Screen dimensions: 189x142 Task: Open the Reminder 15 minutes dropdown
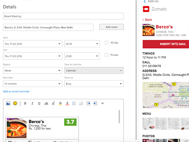32,84
